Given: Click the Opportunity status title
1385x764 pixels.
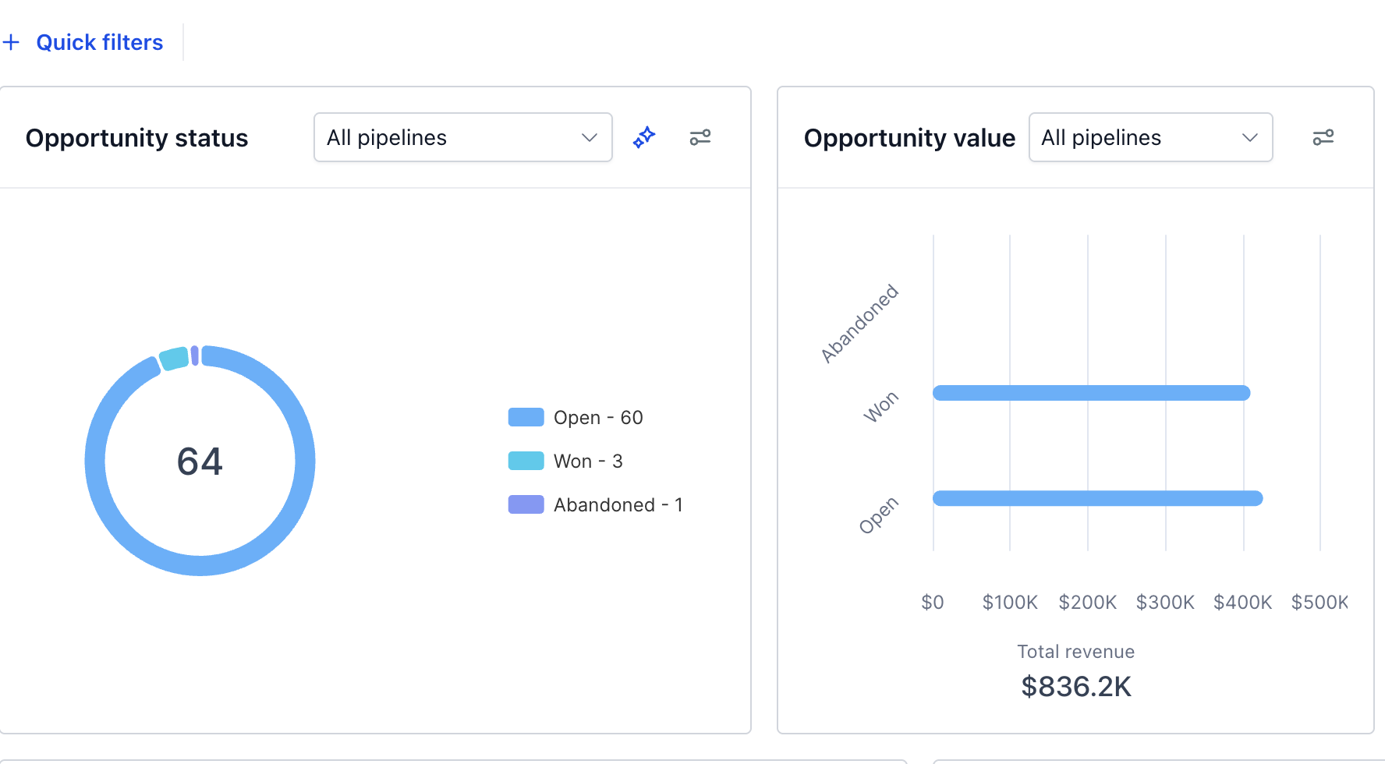Looking at the screenshot, I should 136,138.
